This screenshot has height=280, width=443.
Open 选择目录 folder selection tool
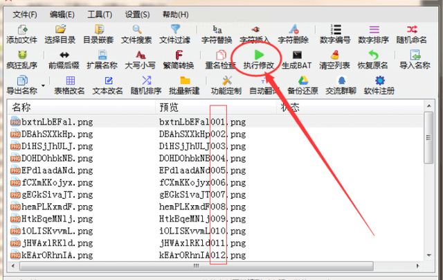coord(60,34)
